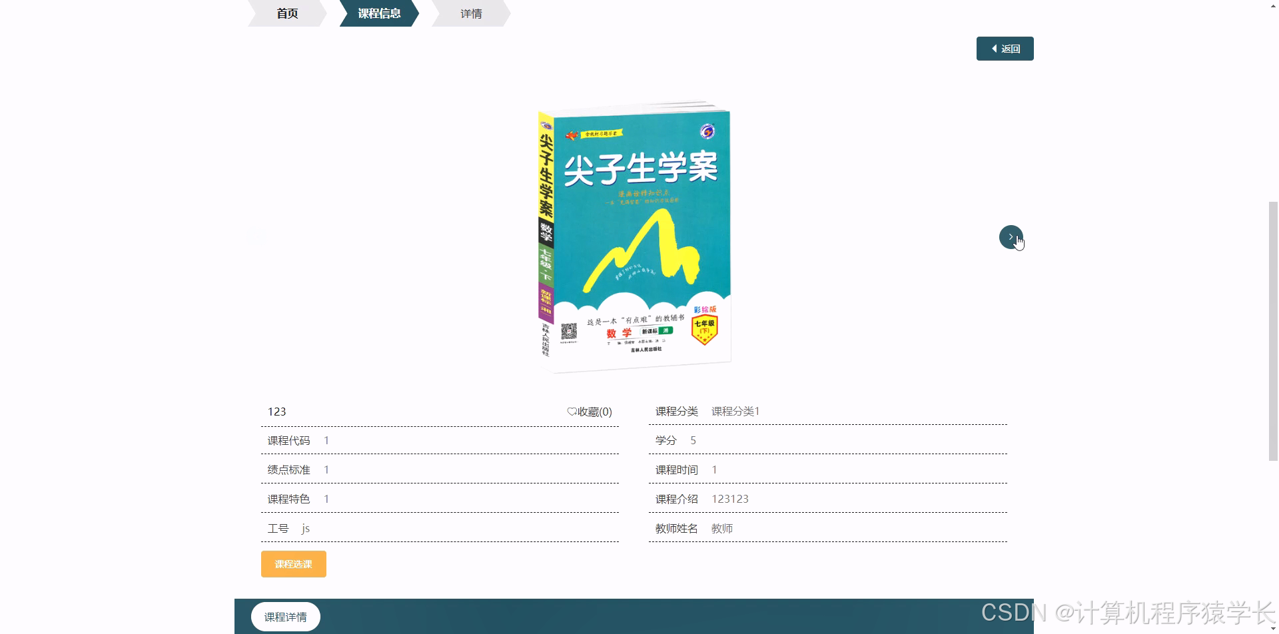Click the 教师姓名 value 教师
The image size is (1279, 634).
click(x=722, y=529)
